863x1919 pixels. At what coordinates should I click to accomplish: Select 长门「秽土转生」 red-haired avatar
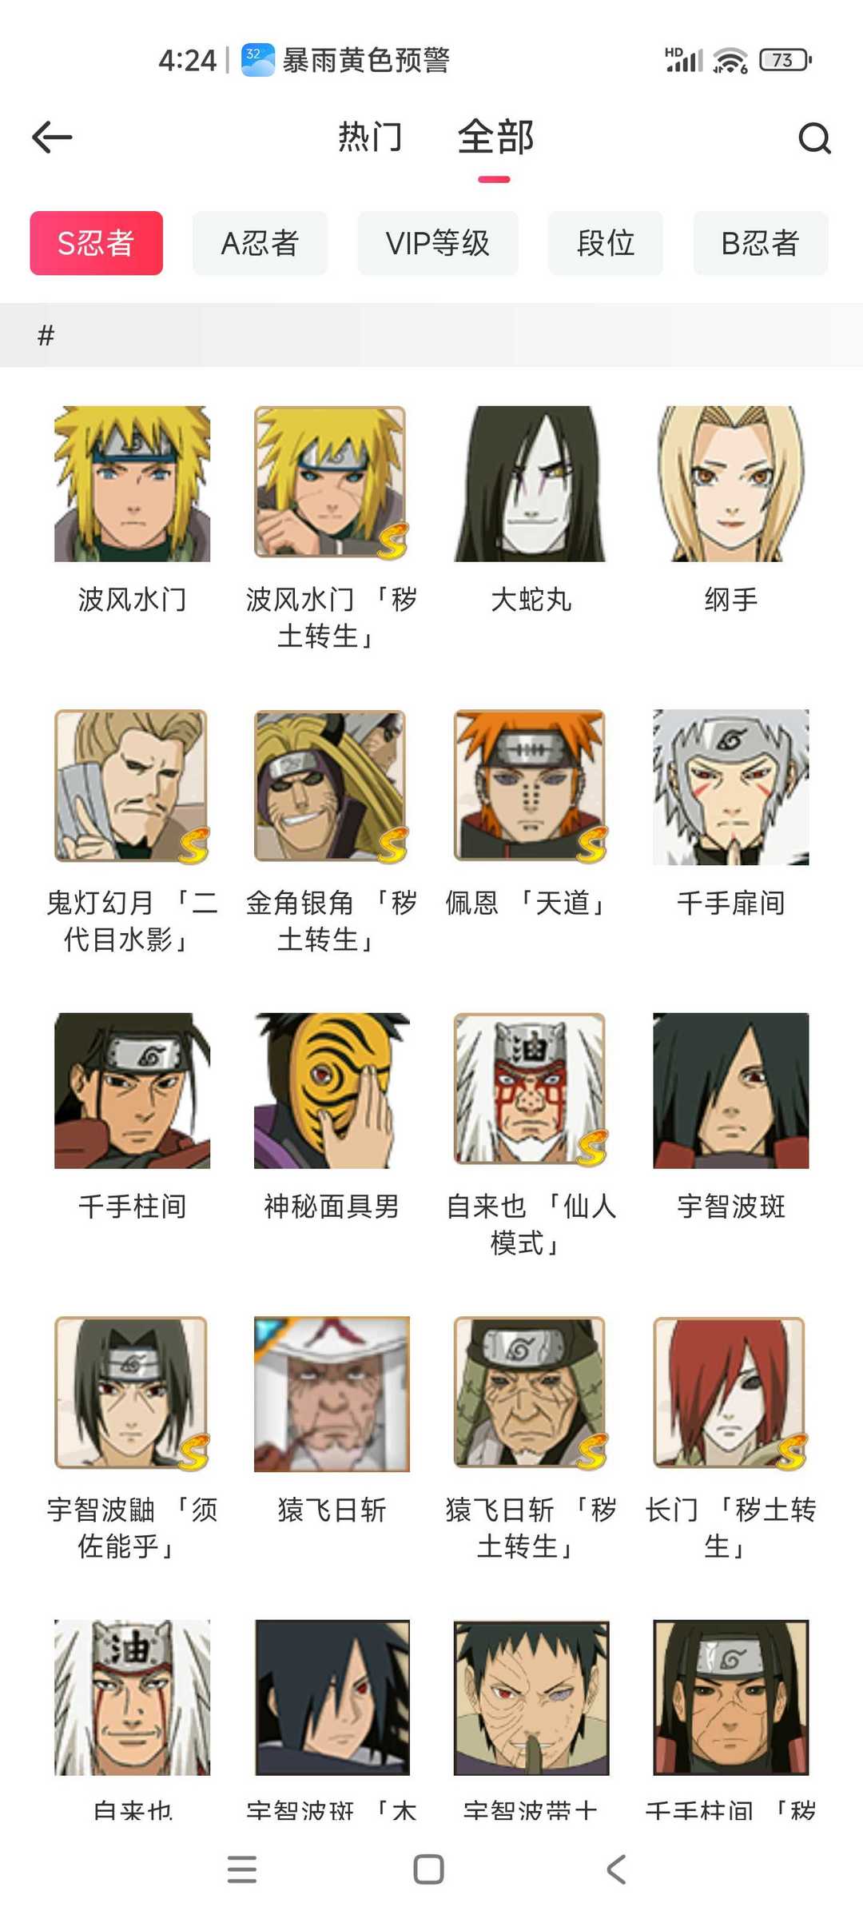coord(730,1394)
